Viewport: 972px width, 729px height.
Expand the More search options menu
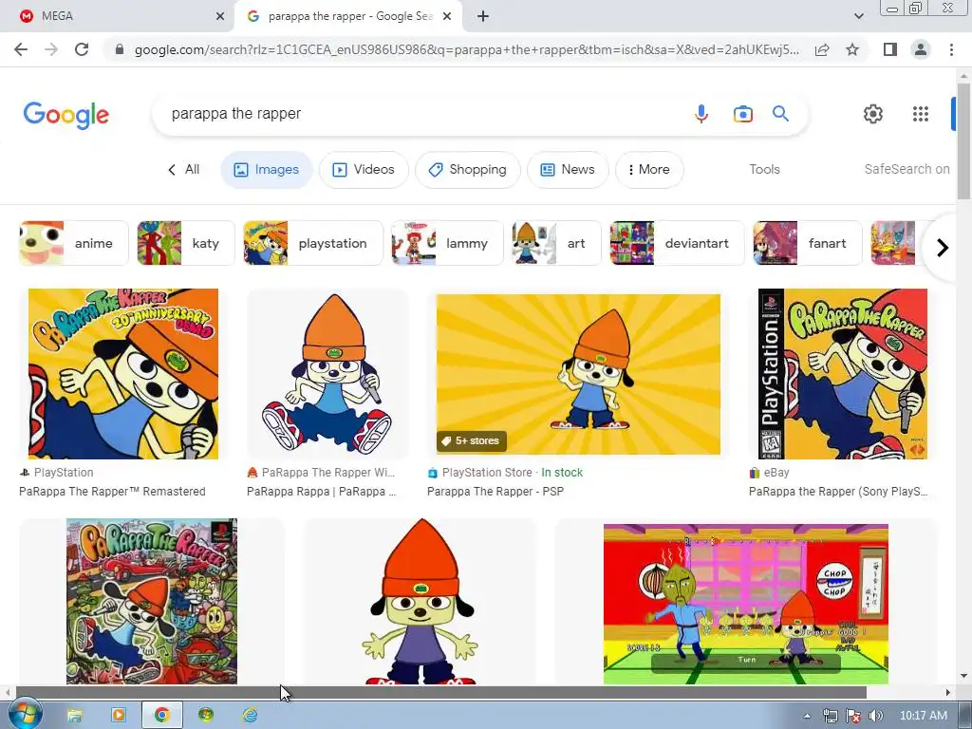649,169
